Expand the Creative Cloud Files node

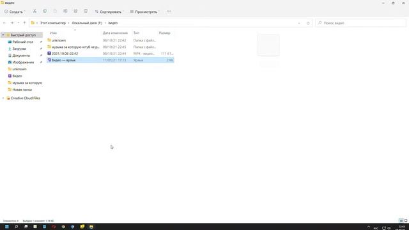3,98
